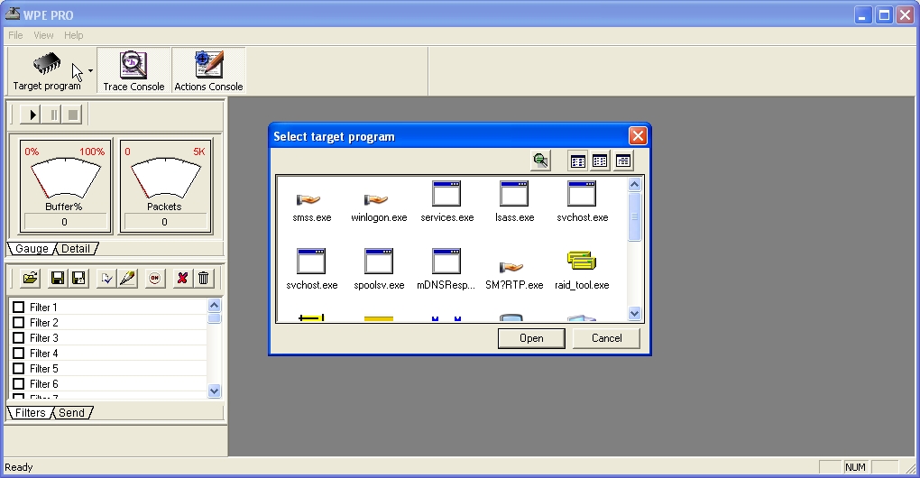This screenshot has height=478, width=920.
Task: Click filter list scrollbar up arrow
Action: coord(214,305)
